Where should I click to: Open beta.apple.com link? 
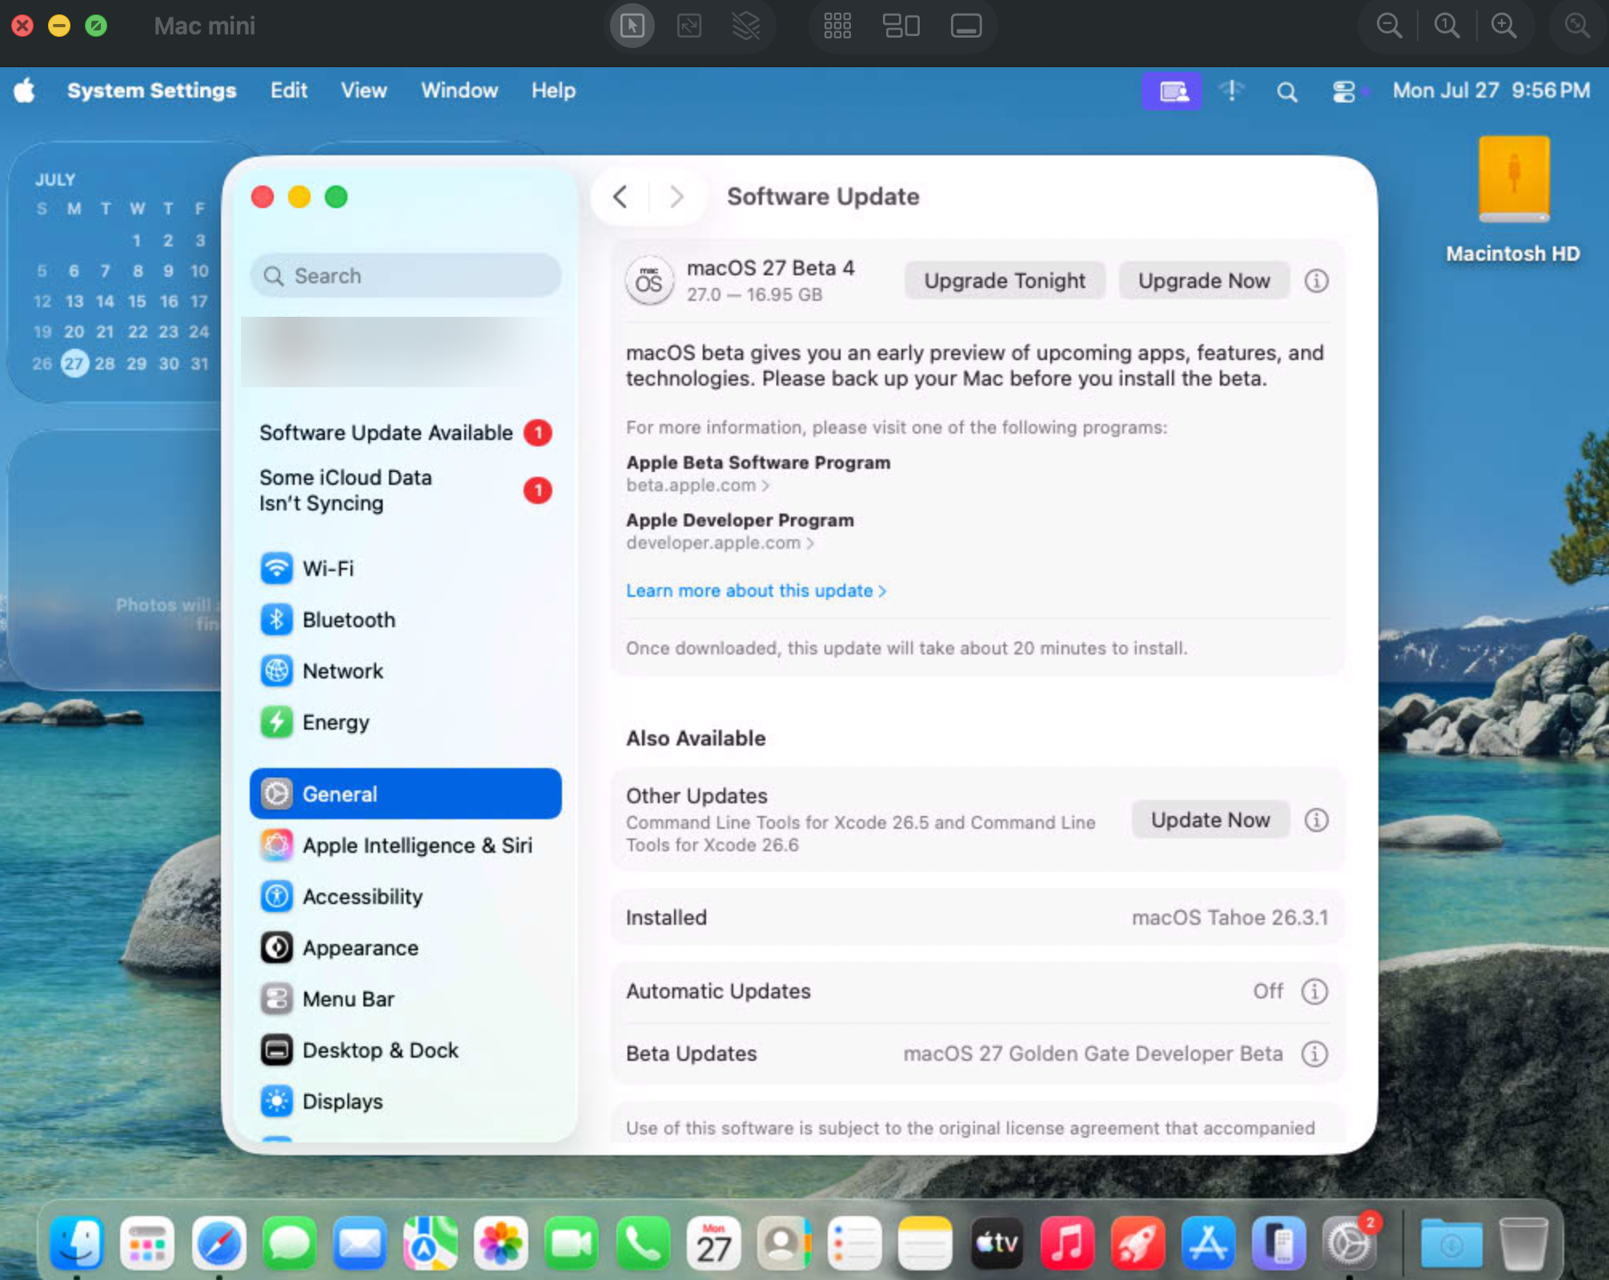[x=697, y=486]
